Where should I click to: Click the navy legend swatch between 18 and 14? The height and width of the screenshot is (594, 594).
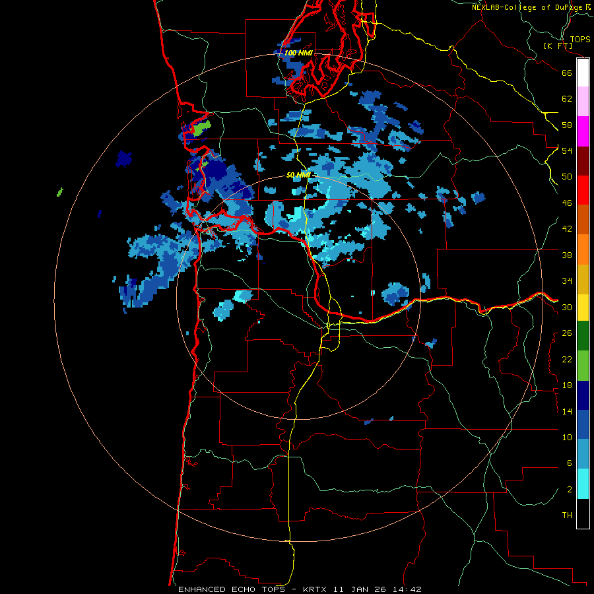[x=583, y=395]
